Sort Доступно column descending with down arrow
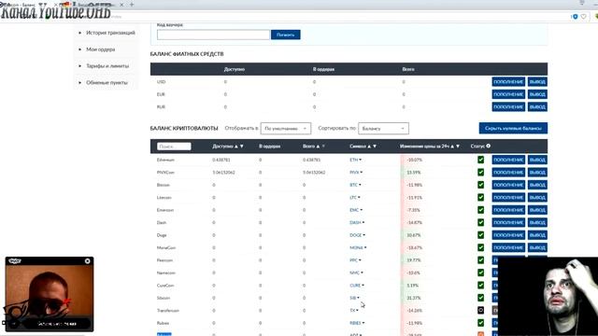 pos(241,147)
